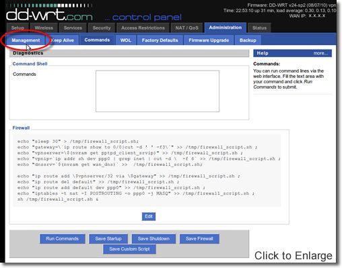Click Save Shutdown button
This screenshot has width=342, height=268.
[x=153, y=238]
